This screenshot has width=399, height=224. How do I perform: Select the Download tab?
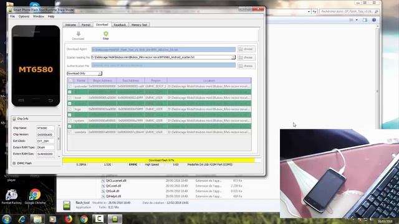[x=102, y=25]
